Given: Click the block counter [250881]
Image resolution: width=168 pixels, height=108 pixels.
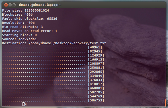Looking at the screenshot, I should [96, 68].
